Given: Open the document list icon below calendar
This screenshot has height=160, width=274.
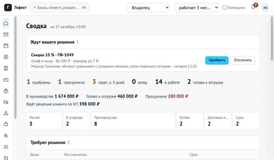Looking at the screenshot, I should point(6,57).
